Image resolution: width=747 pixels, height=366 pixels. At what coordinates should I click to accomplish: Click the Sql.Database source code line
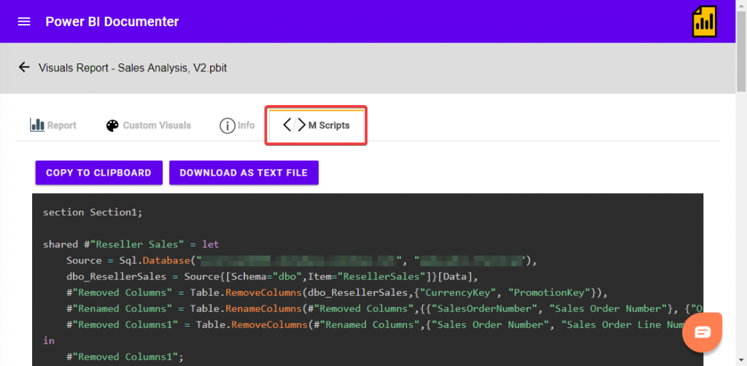pyautogui.click(x=302, y=261)
